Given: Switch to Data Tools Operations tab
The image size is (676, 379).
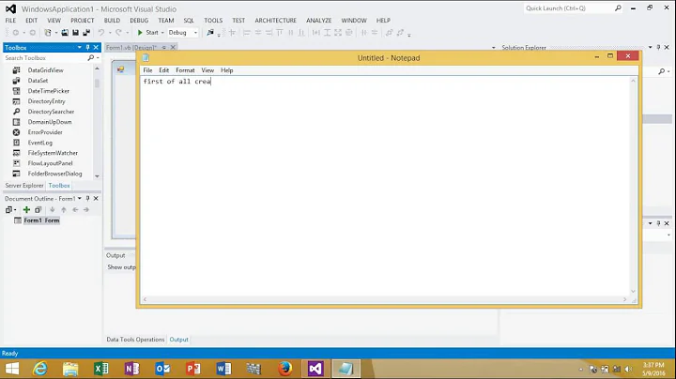Looking at the screenshot, I should (135, 340).
